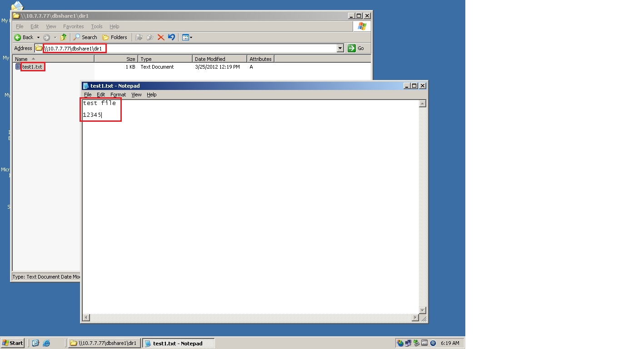
Task: Navigate up one level using the folder-up icon
Action: (x=63, y=37)
